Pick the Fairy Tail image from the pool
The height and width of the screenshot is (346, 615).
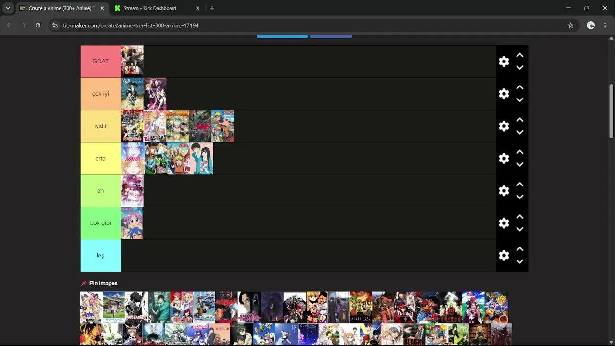click(182, 308)
